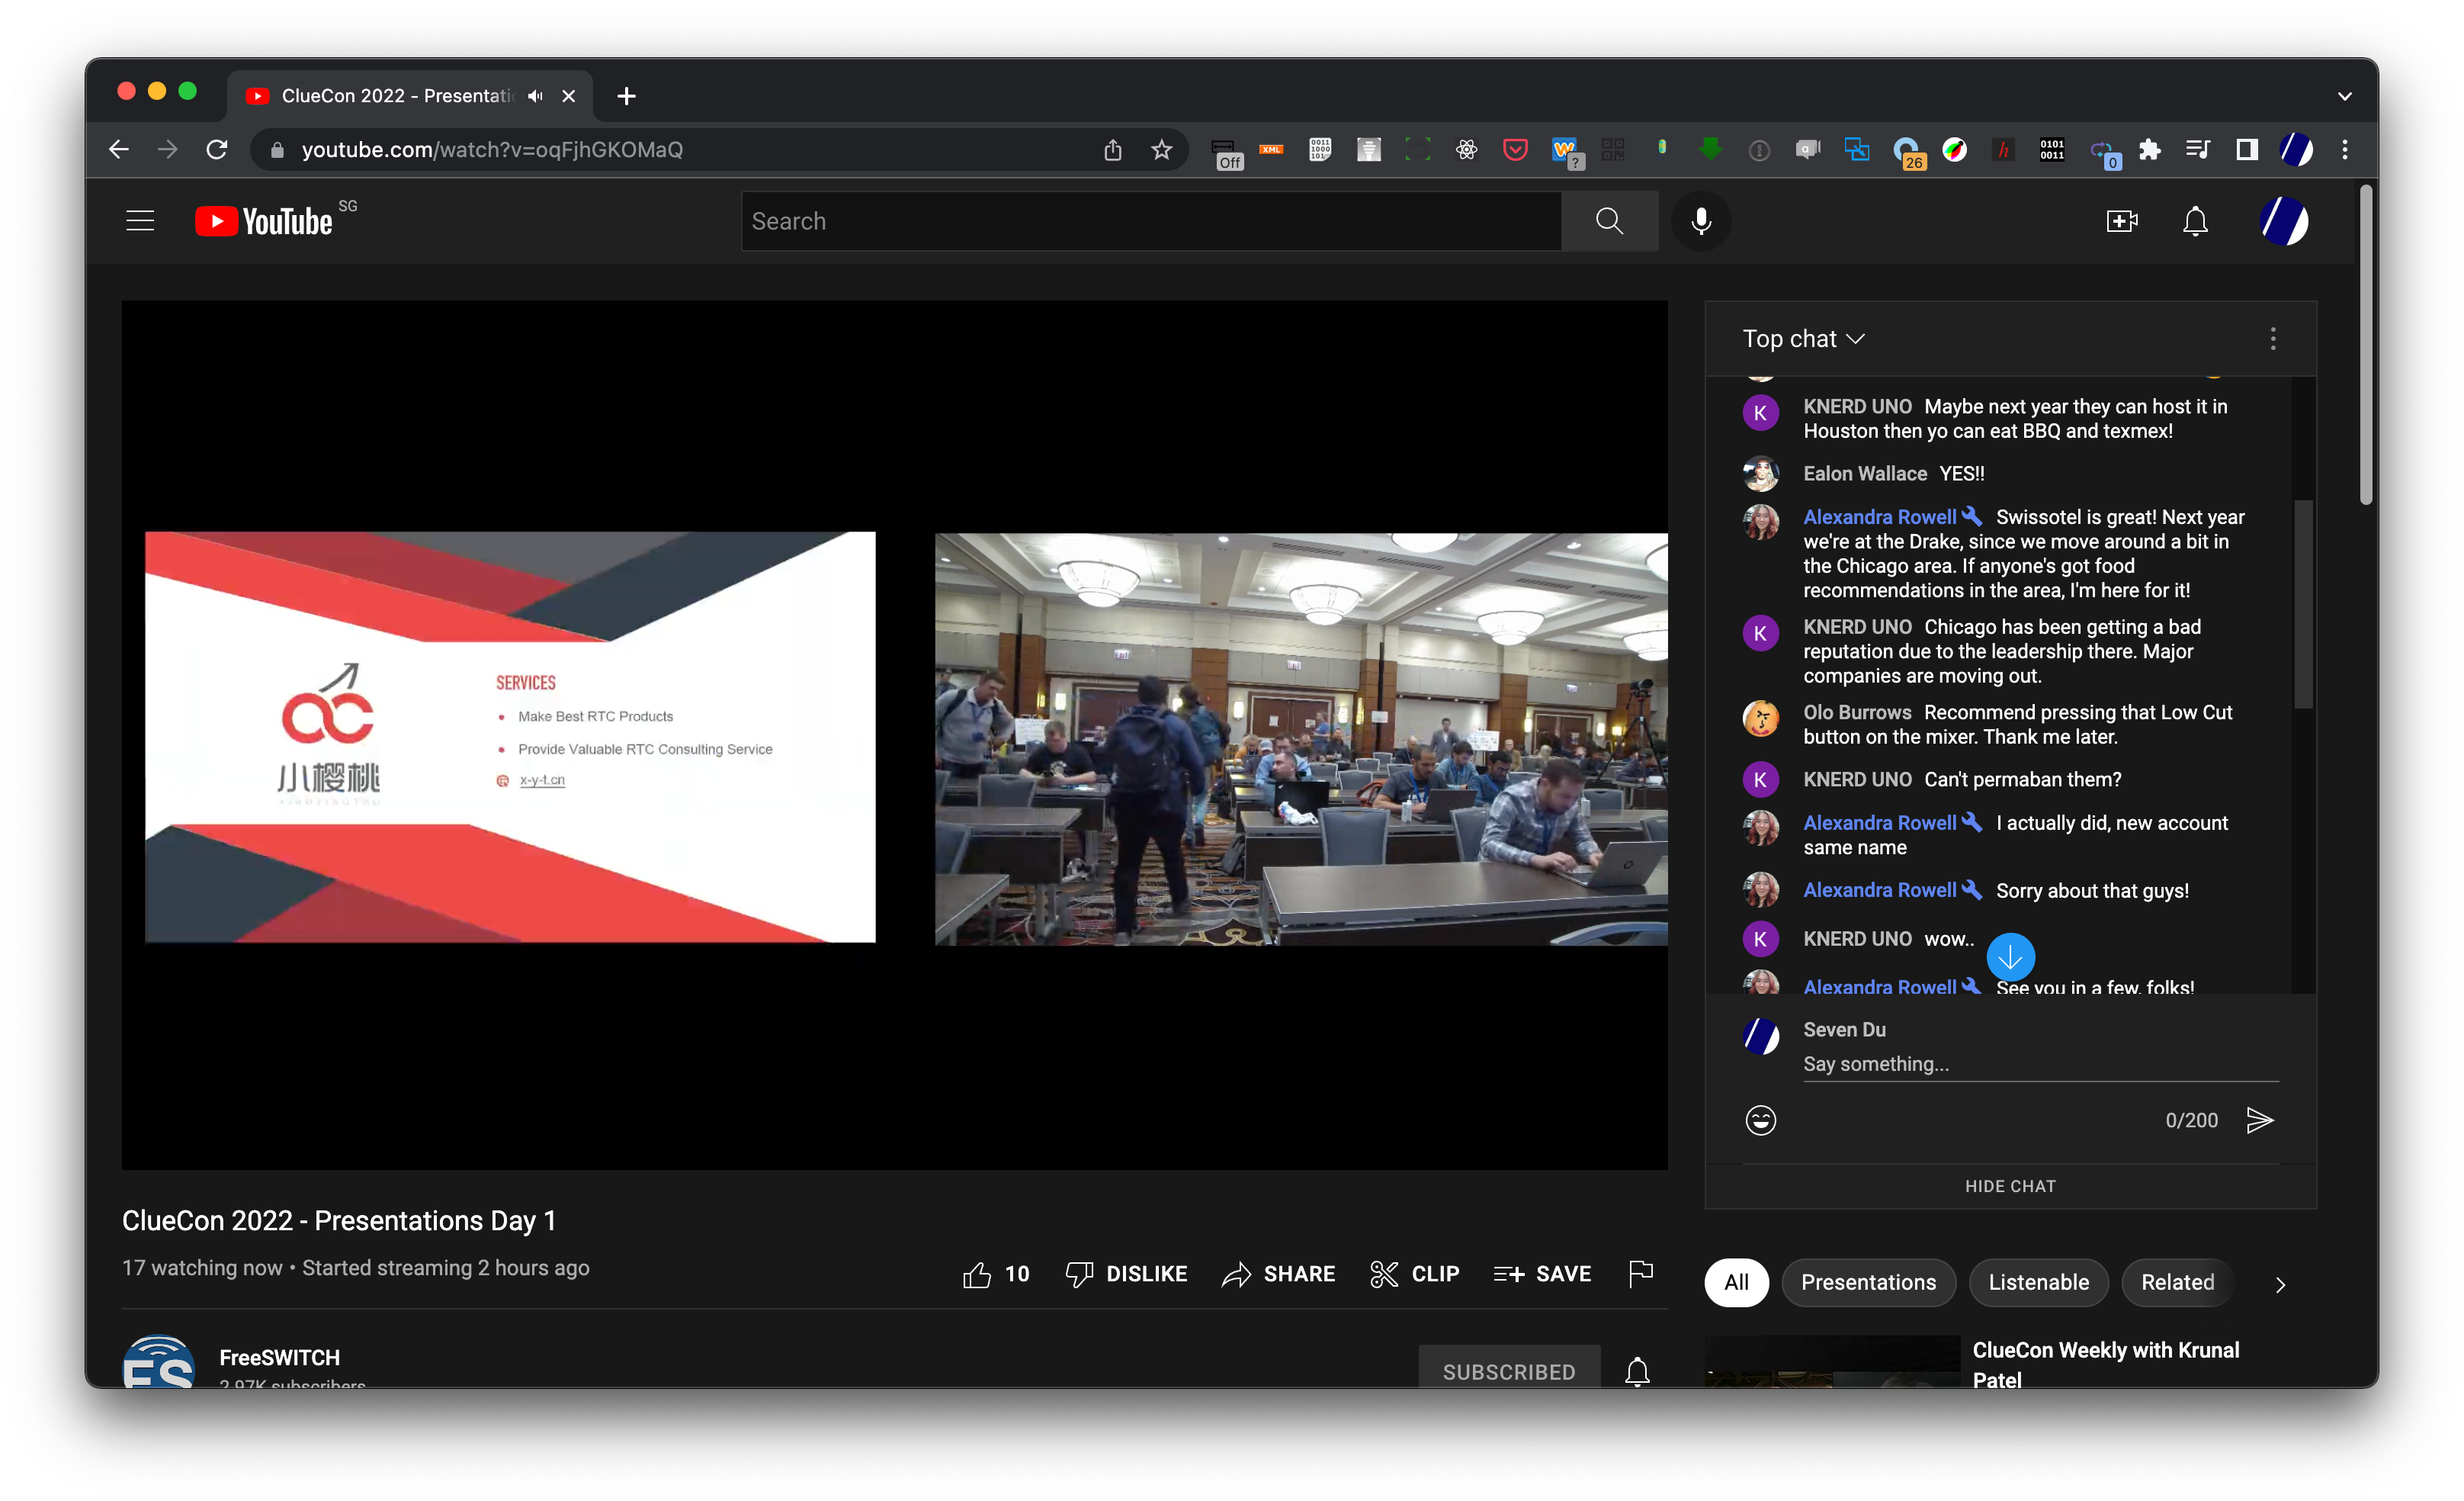The image size is (2464, 1501).
Task: Open the React DevTools extension icon
Action: 1466,150
